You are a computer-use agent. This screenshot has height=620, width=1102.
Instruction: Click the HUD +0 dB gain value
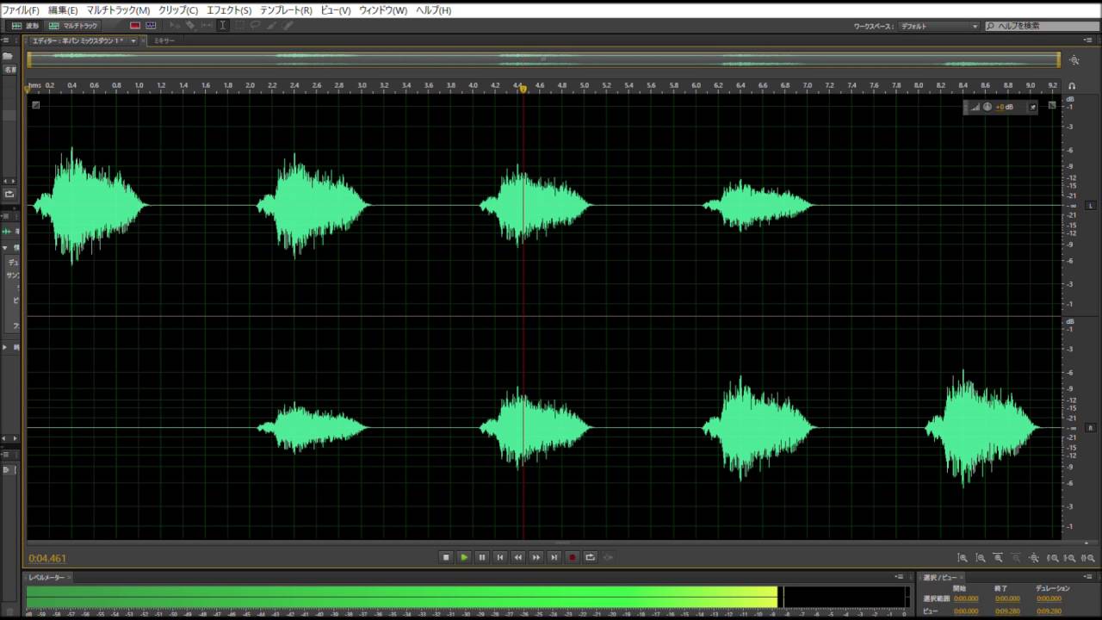pyautogui.click(x=1005, y=107)
